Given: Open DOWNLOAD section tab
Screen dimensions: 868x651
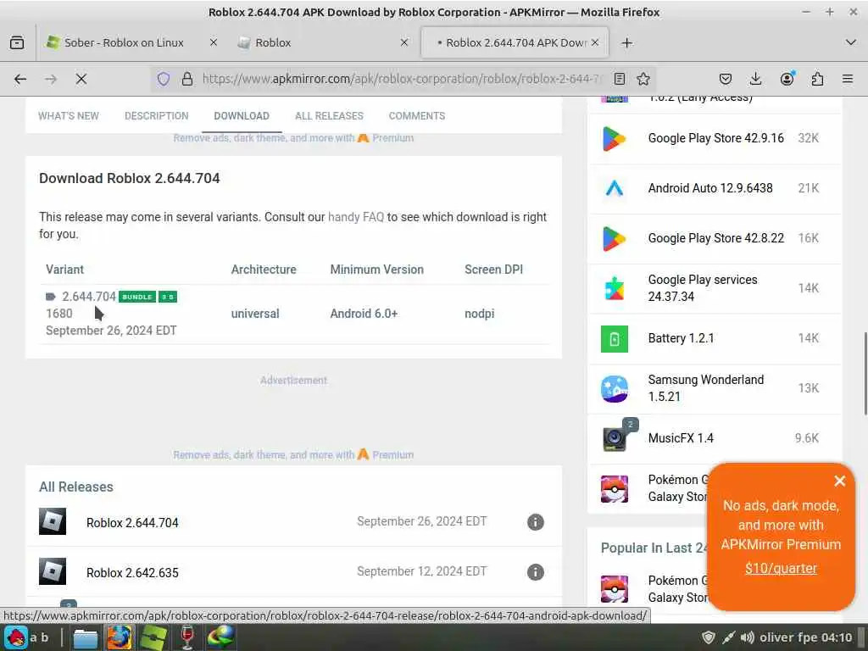Looking at the screenshot, I should (x=242, y=115).
